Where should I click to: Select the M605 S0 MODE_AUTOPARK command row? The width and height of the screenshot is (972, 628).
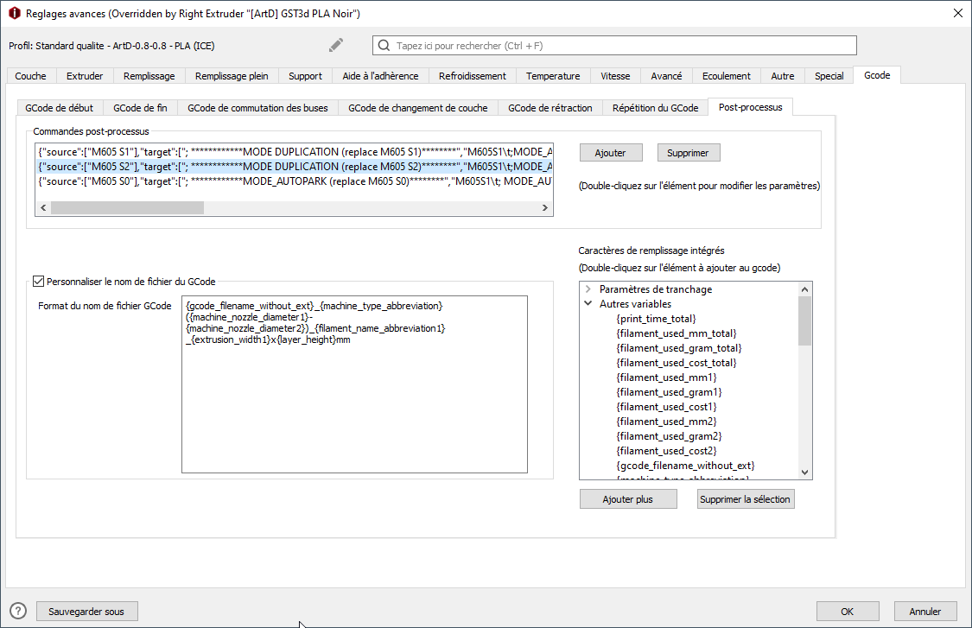295,181
